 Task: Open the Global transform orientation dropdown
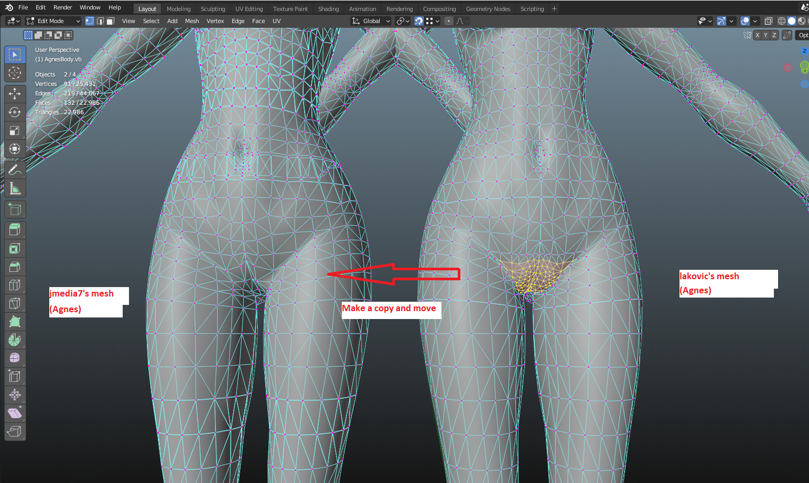tap(371, 21)
